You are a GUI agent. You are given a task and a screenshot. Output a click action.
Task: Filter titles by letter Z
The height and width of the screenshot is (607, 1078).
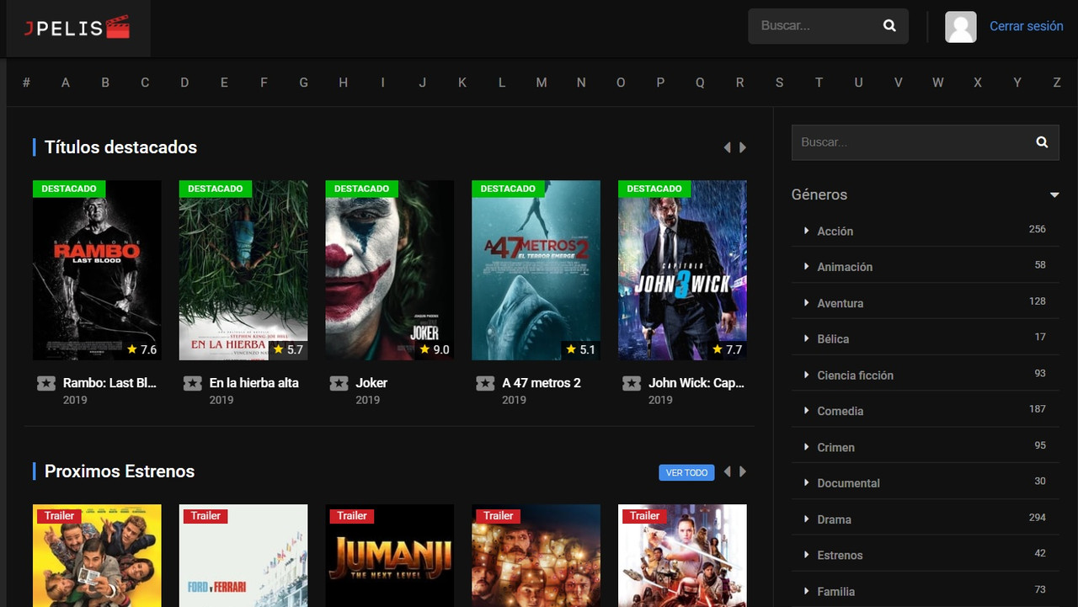coord(1057,83)
